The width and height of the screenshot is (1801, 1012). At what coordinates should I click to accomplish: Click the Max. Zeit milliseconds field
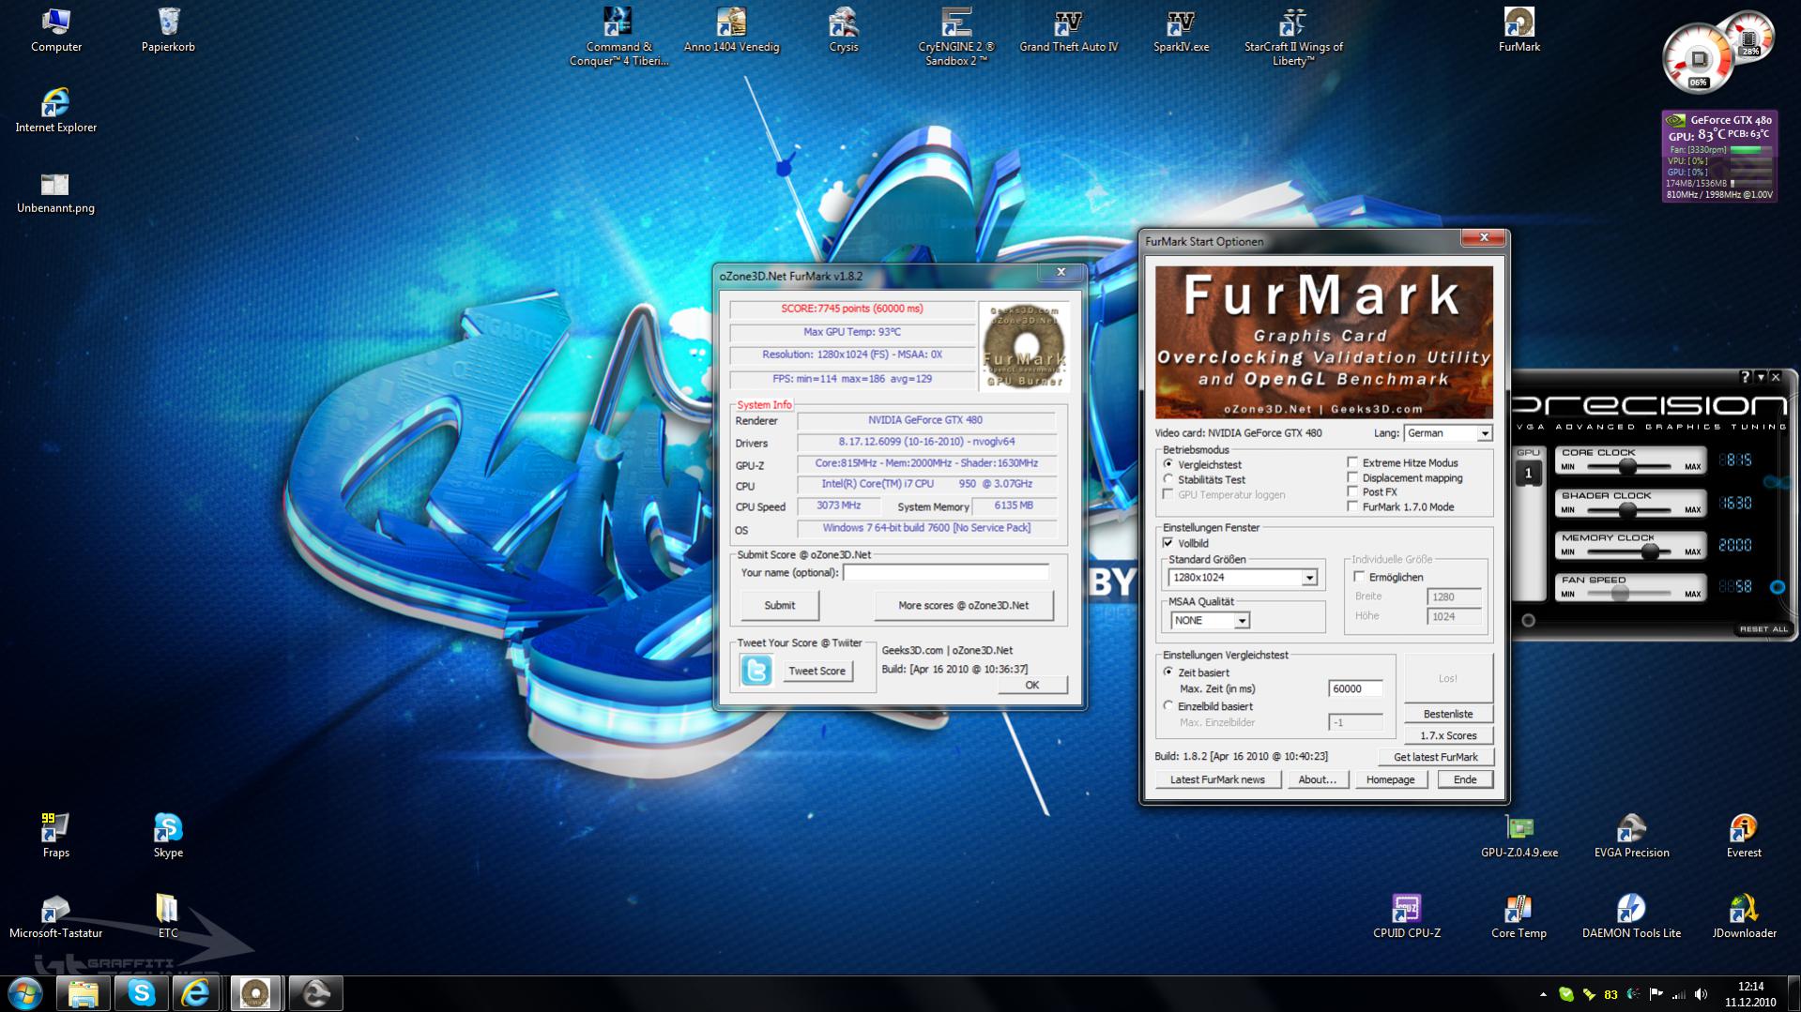point(1355,689)
